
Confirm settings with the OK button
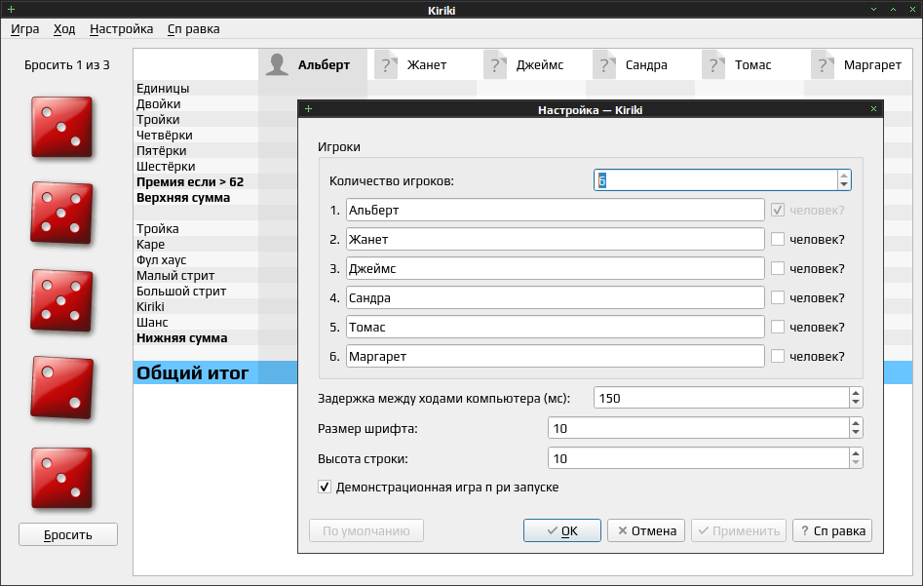(562, 530)
